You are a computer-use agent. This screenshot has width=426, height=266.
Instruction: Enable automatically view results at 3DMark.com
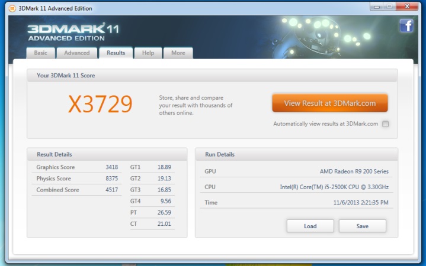point(385,124)
